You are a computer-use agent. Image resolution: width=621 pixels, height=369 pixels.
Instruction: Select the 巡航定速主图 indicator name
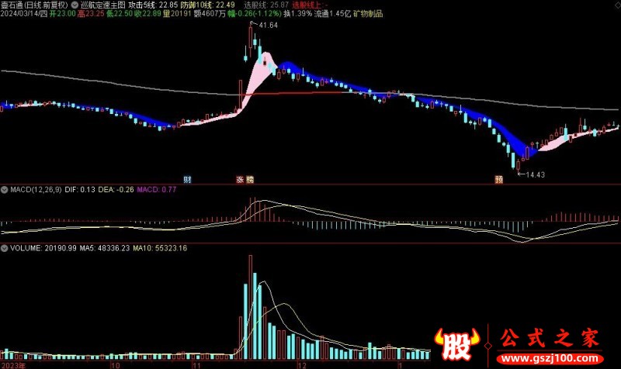102,4
